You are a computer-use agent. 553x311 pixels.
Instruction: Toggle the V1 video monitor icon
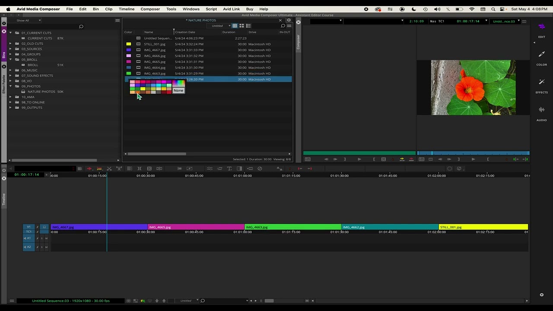(x=44, y=227)
